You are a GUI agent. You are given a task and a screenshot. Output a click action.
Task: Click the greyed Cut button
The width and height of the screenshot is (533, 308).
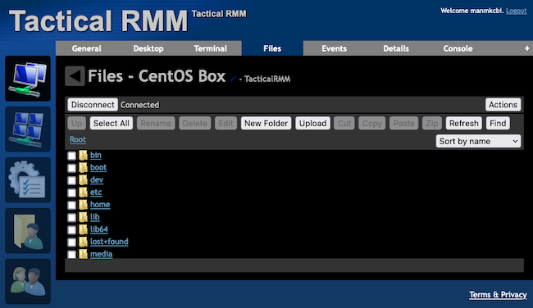(344, 123)
